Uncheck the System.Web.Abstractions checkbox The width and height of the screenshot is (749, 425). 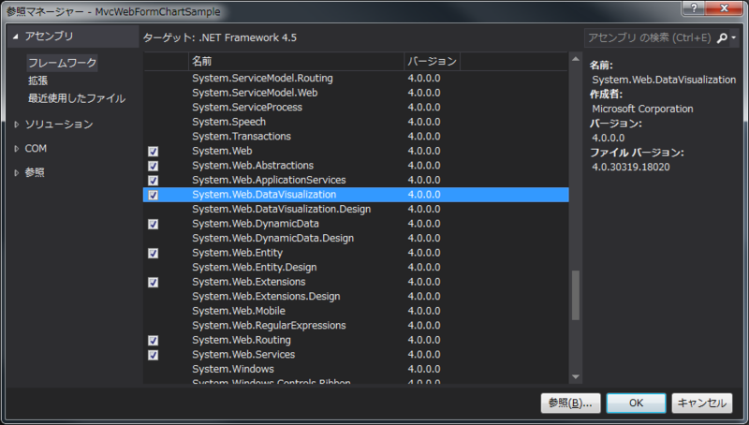(153, 166)
